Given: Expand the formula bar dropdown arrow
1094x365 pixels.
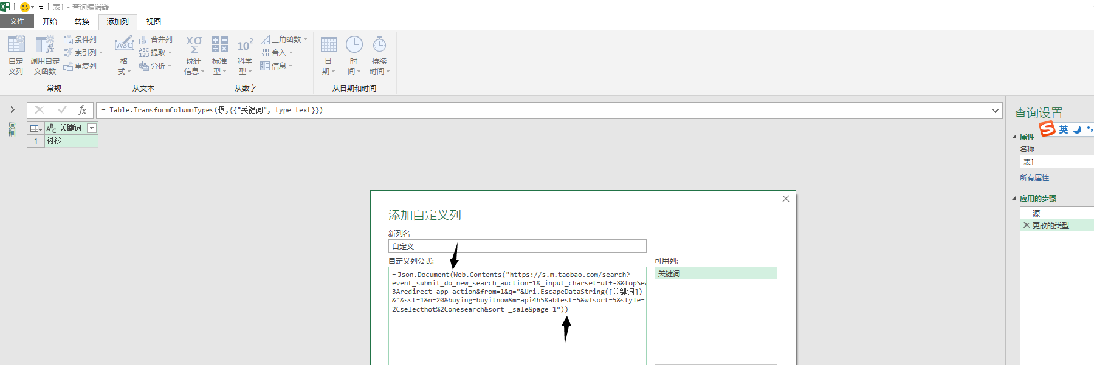Looking at the screenshot, I should [x=995, y=111].
